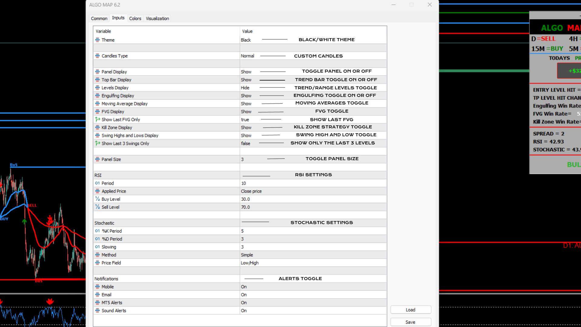Click the Sound Alerts parameter icon
This screenshot has height=327, width=581.
[x=97, y=310]
